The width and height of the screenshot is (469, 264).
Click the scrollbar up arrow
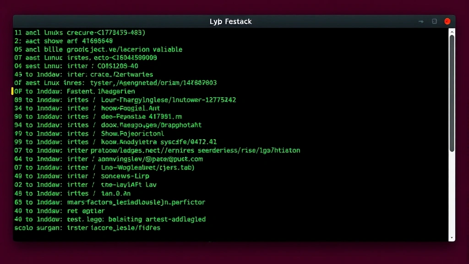pyautogui.click(x=452, y=32)
